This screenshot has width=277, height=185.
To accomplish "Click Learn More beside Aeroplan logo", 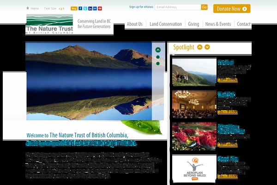I will tap(228, 176).
